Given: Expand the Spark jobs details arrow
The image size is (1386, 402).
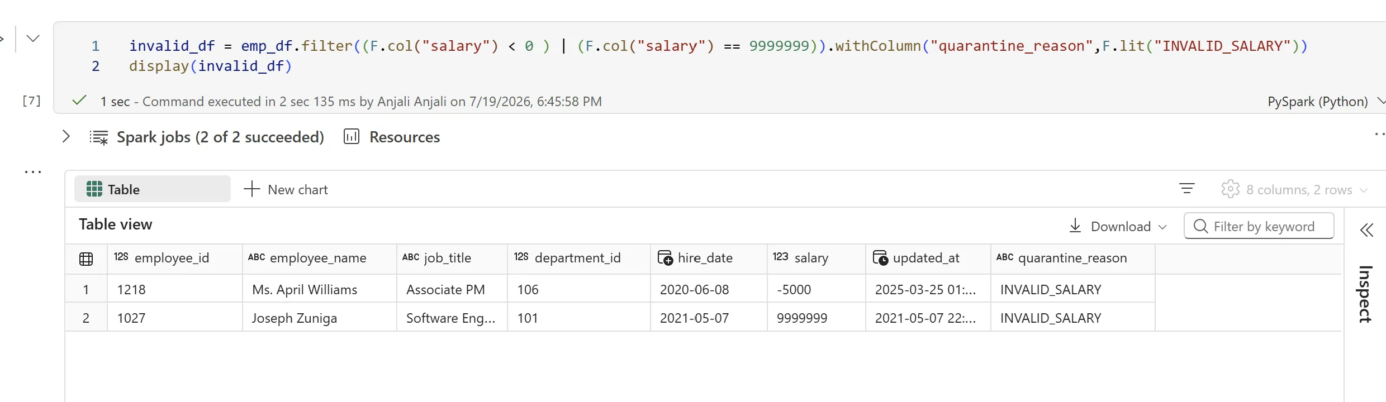Looking at the screenshot, I should (x=66, y=136).
